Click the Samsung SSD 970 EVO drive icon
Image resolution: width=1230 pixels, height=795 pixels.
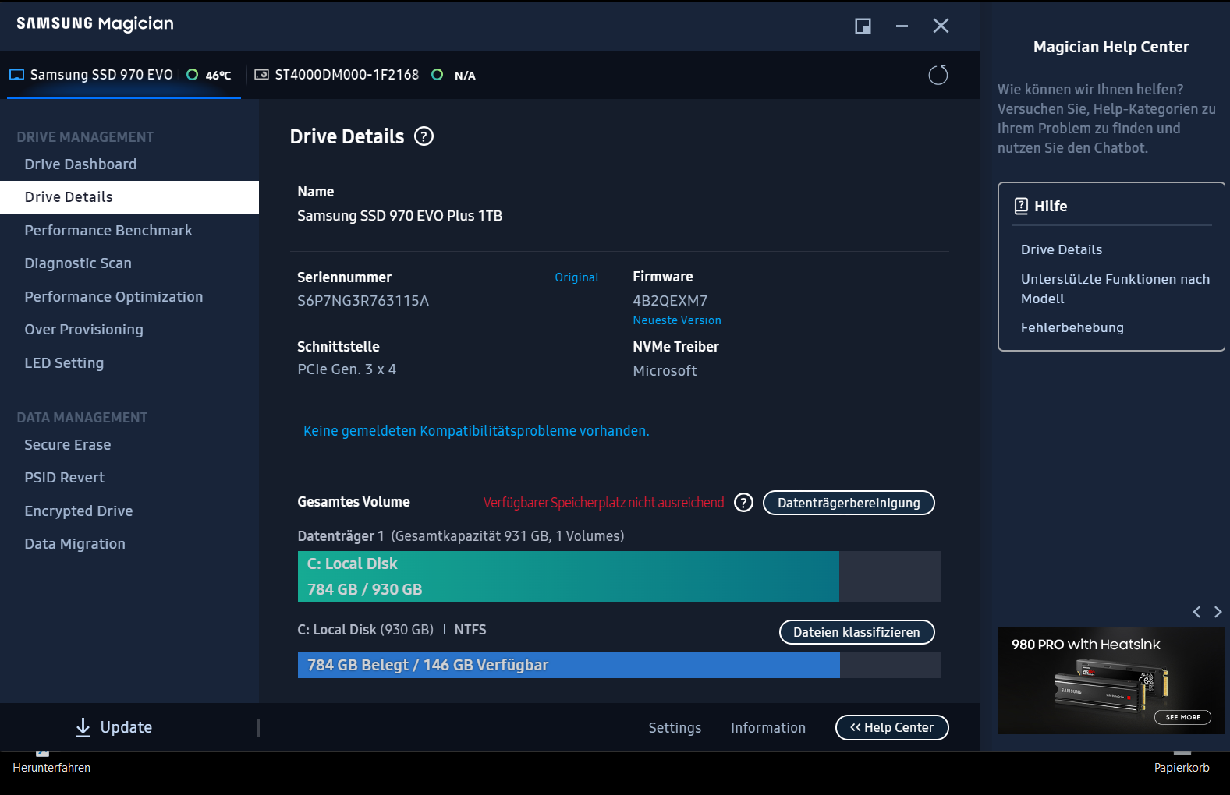pos(16,75)
